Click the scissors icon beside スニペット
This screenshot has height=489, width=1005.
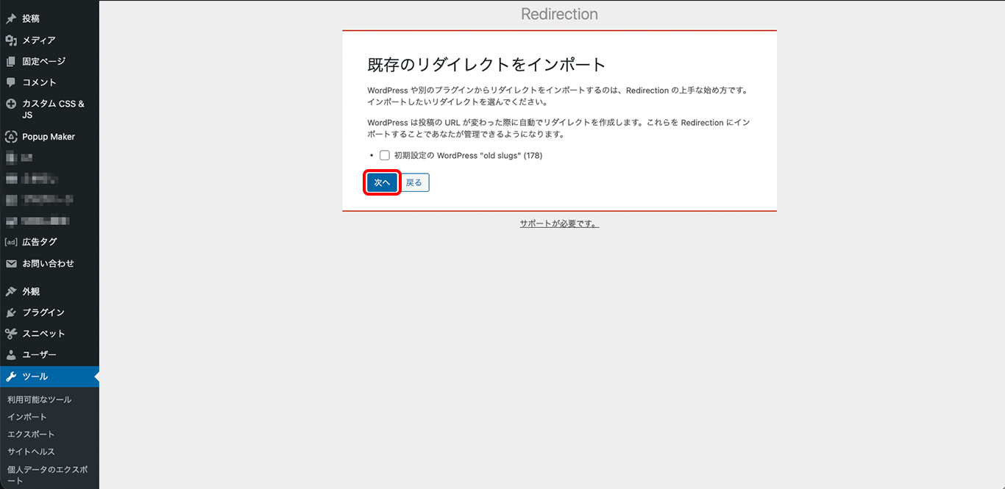click(11, 334)
